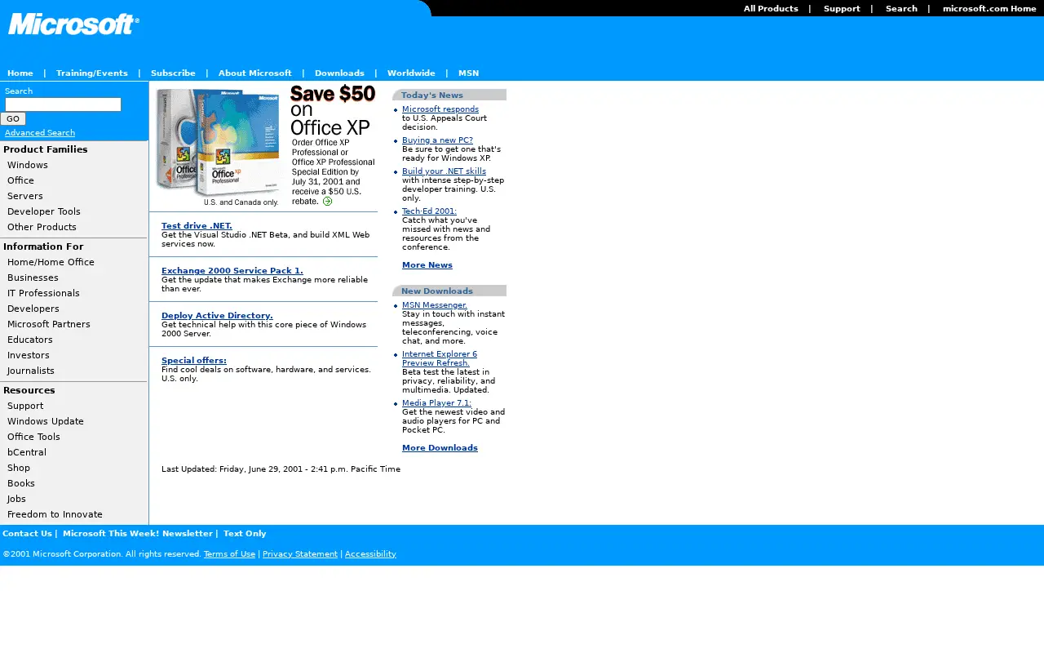
Task: Focus the Search text field
Action: click(x=63, y=104)
